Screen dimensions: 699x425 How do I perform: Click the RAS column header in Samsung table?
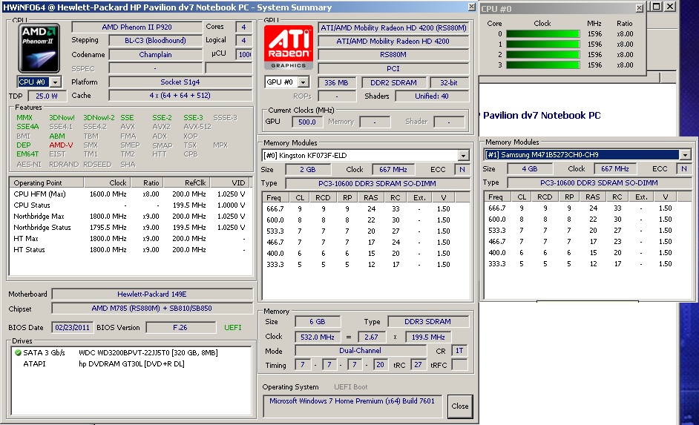click(x=592, y=197)
